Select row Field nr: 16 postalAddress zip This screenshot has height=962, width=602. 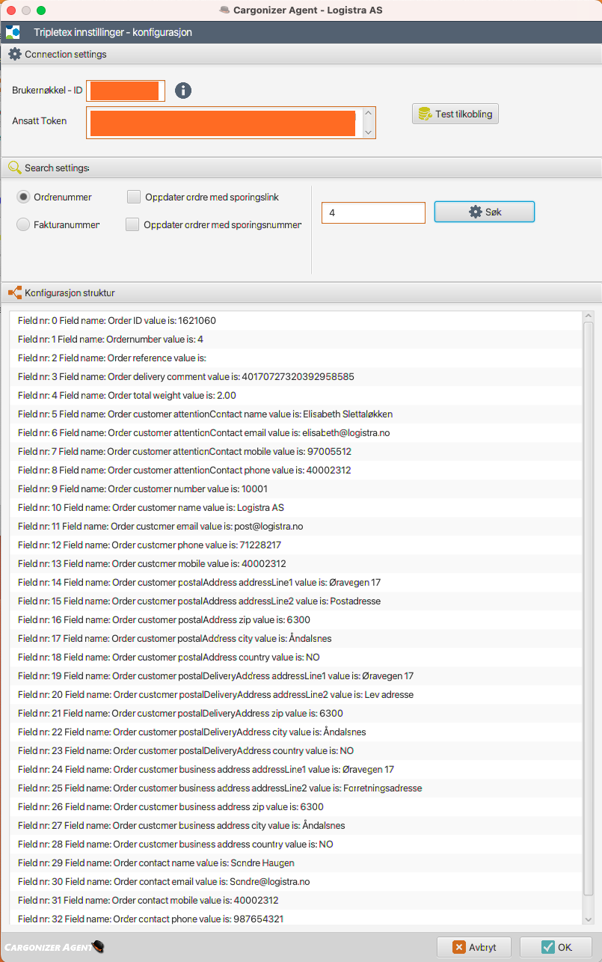(x=296, y=619)
